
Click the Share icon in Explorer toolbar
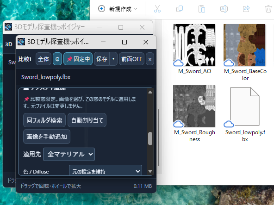pos(246,9)
